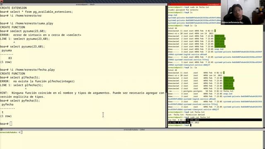Click the 'postgres postgres ... fecha.txt' listing row
The image size is (265, 149).
pos(200,91)
